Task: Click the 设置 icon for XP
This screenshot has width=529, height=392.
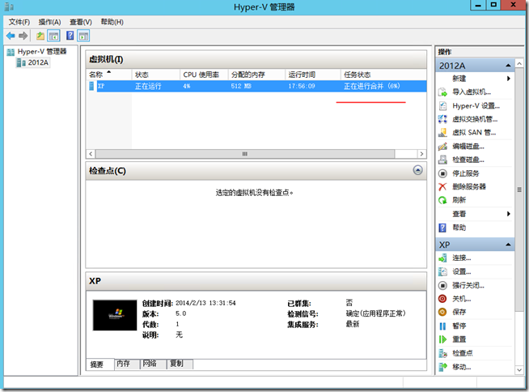Action: (x=442, y=271)
